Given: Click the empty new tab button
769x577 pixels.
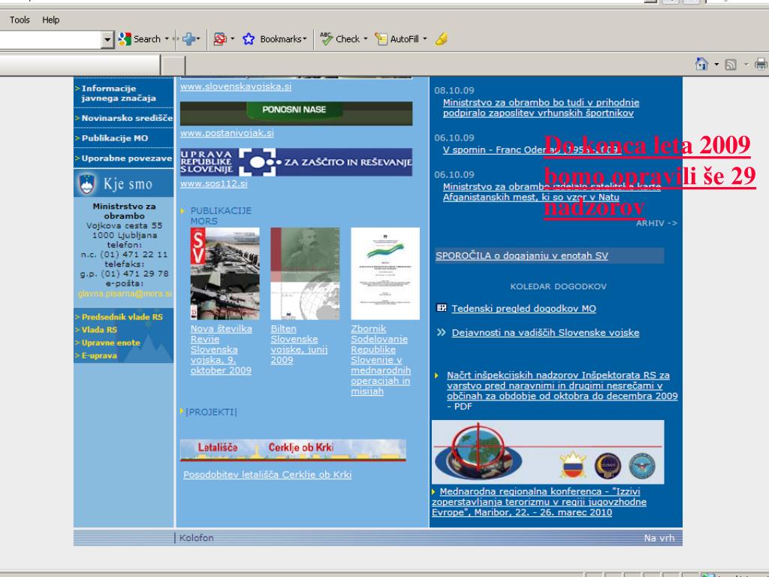Looking at the screenshot, I should click(173, 65).
